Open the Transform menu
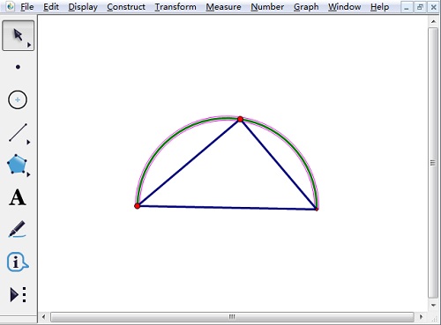441x325 pixels. tap(176, 7)
